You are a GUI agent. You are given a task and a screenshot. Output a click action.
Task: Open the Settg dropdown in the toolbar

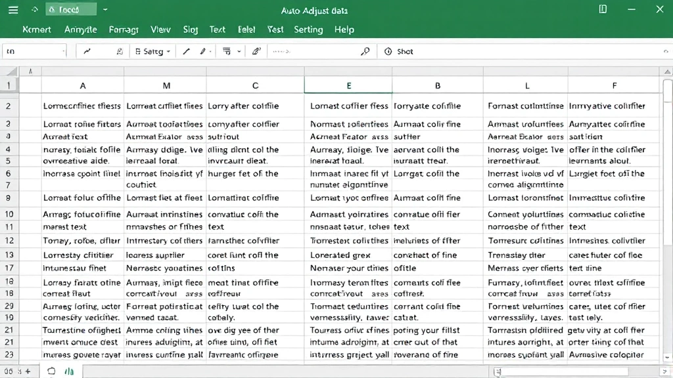[152, 51]
